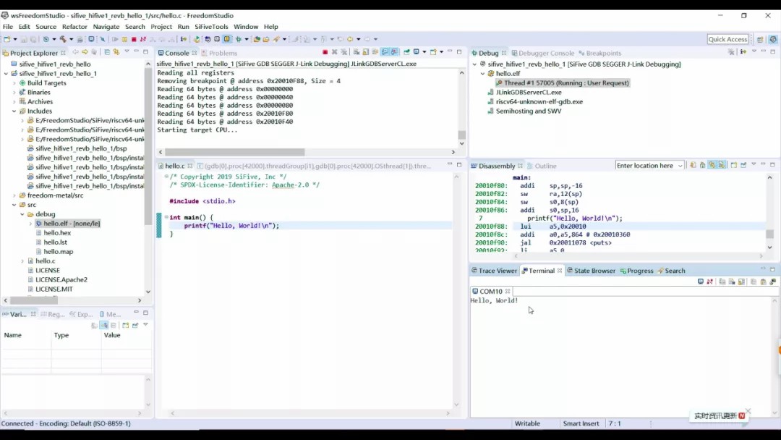Toggle Show Source in Disassembly toolbar
The width and height of the screenshot is (781, 440).
721,165
